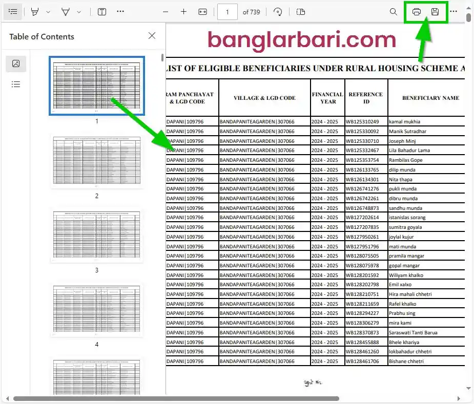
Task: Click the Print icon in toolbar
Action: tap(416, 11)
